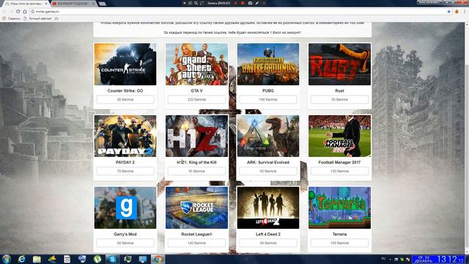
Task: Open the Grand Theft Auto V cover image
Action: click(196, 64)
